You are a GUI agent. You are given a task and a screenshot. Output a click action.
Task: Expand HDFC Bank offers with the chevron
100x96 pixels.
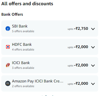pos(93,47)
